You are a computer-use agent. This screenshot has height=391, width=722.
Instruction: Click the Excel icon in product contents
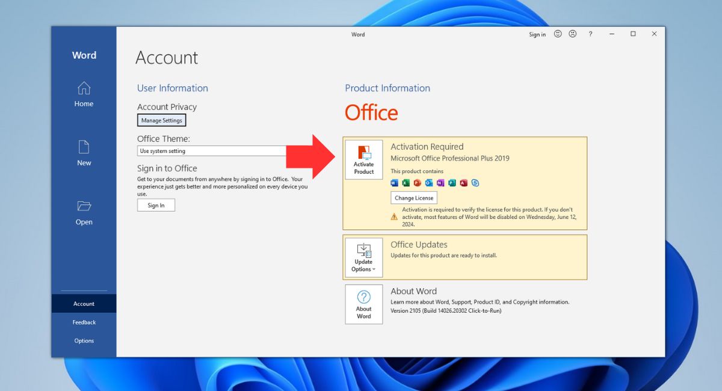406,183
